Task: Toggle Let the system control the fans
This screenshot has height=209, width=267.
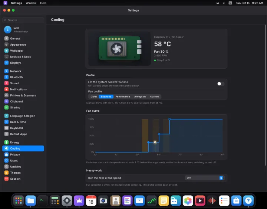Action: pyautogui.click(x=221, y=84)
